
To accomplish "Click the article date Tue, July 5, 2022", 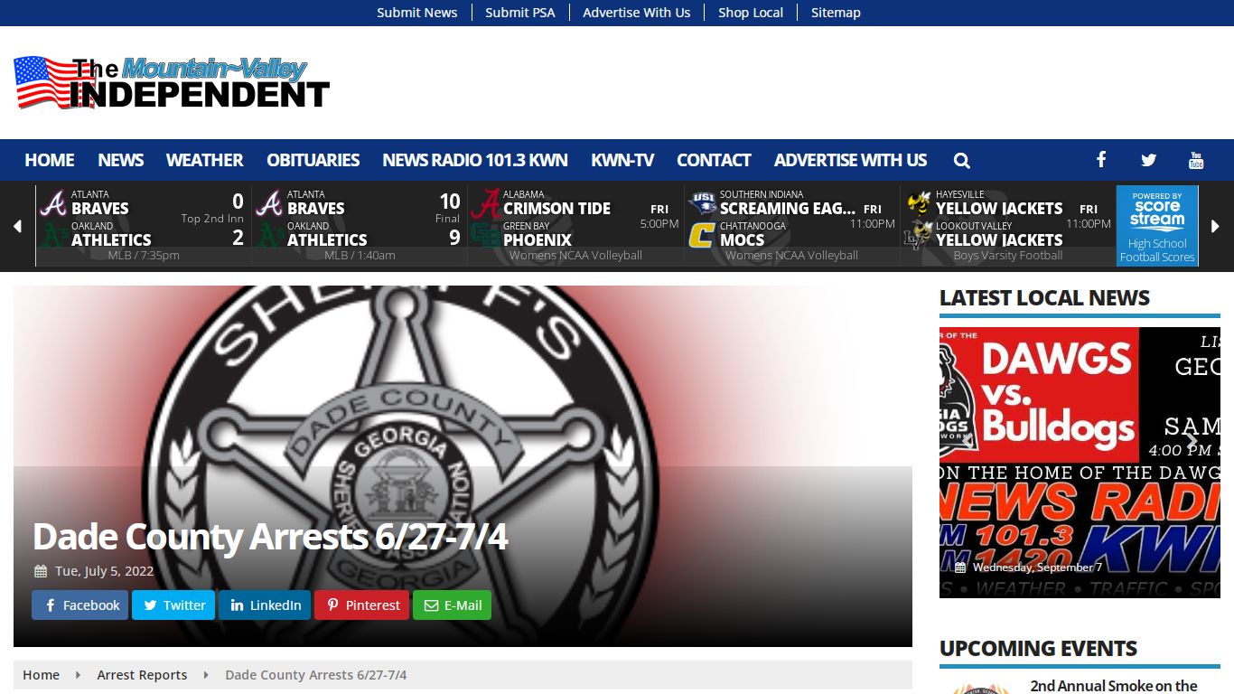I will click(104, 571).
